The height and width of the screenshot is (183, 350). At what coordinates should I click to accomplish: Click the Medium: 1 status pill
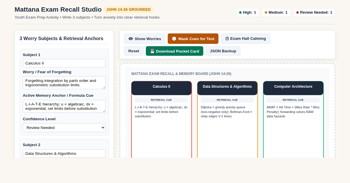(276, 12)
